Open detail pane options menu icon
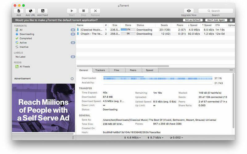Viewport: 247px width, 154px height. (231, 70)
